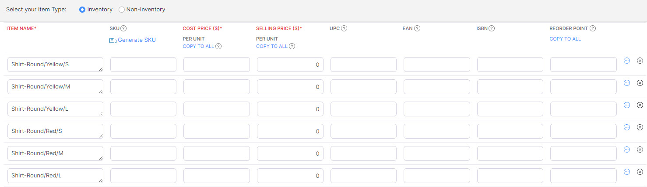Viewport: 647px width, 187px height.
Task: Click Copy to All under Cost Price
Action: click(198, 46)
